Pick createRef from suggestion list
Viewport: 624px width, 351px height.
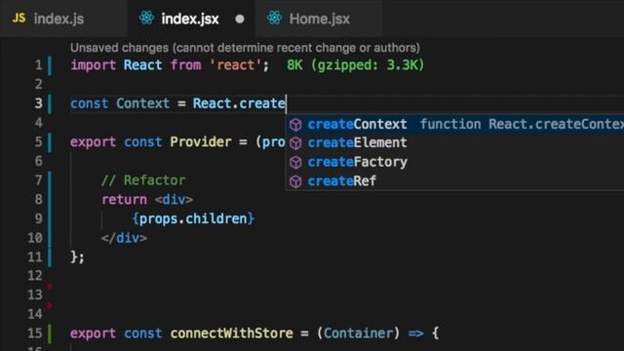(455, 181)
